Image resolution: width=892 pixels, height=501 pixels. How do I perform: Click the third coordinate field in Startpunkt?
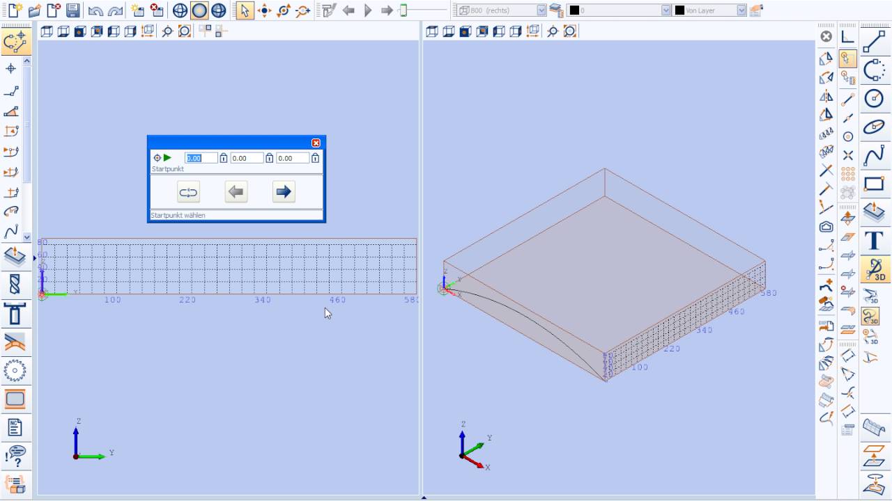coord(293,158)
